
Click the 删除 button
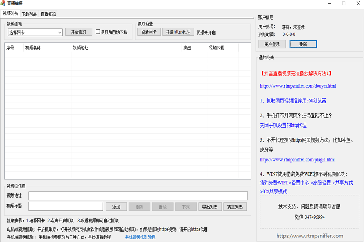(139, 207)
